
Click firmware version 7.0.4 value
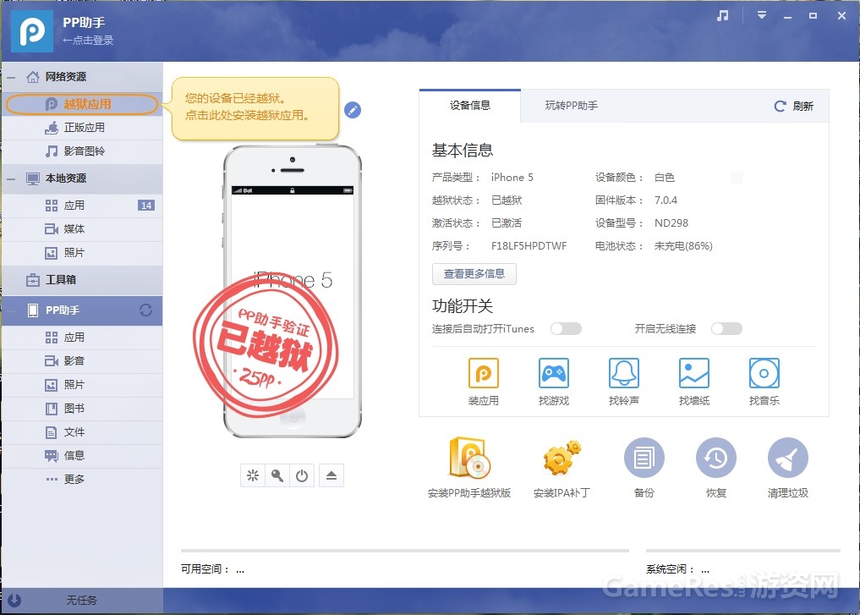[666, 200]
